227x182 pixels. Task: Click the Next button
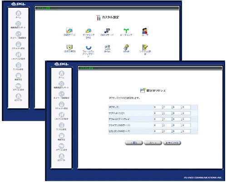click(x=153, y=143)
